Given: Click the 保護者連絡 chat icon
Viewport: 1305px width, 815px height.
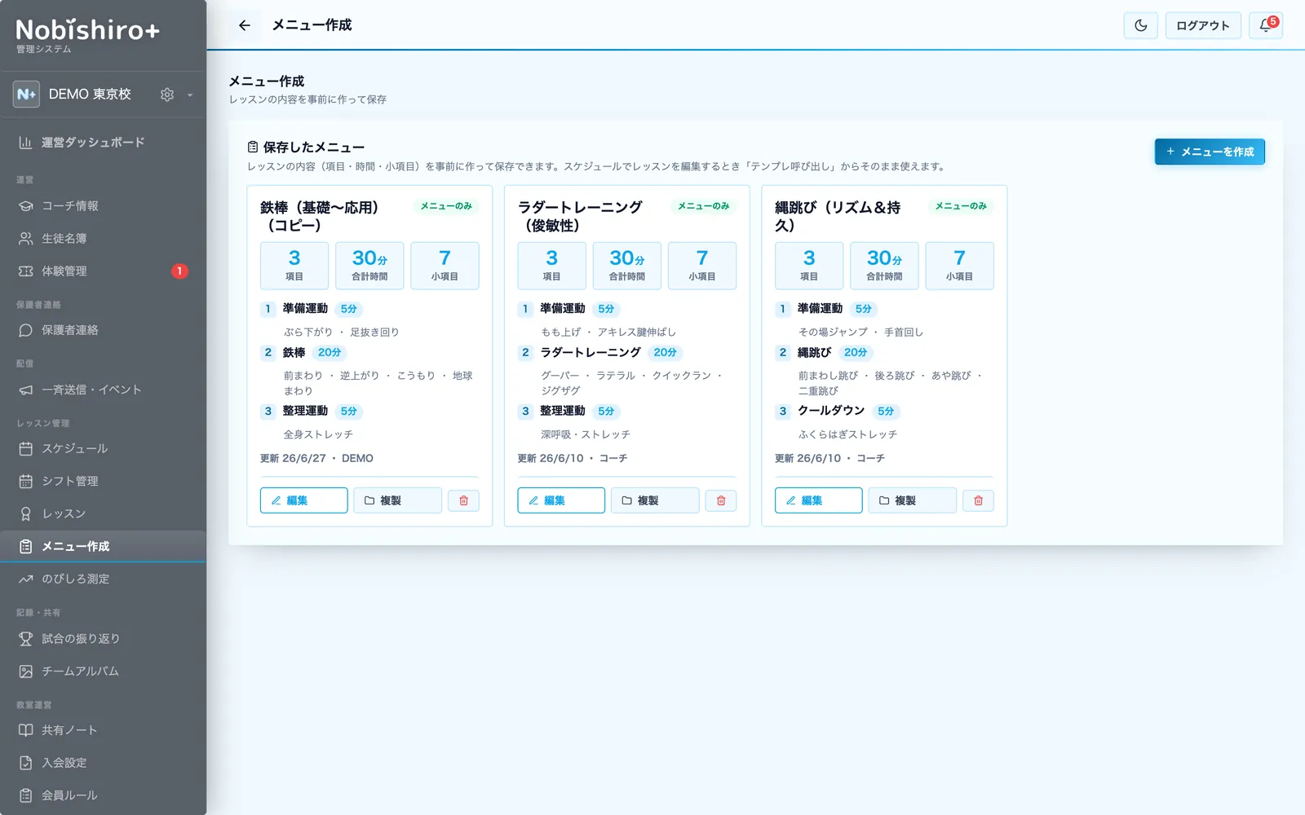Looking at the screenshot, I should 26,330.
